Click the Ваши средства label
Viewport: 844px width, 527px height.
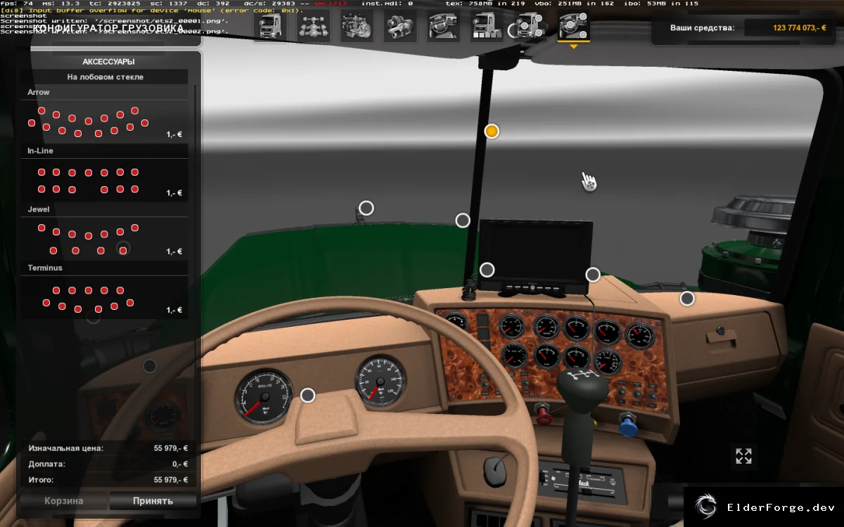(x=702, y=28)
